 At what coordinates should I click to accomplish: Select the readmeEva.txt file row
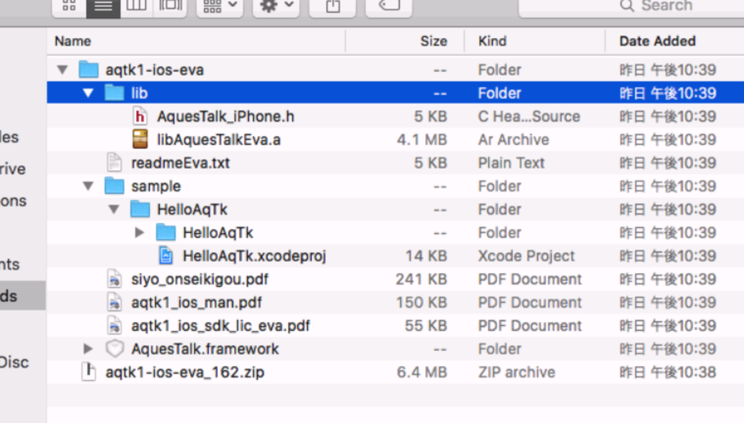pyautogui.click(x=180, y=163)
